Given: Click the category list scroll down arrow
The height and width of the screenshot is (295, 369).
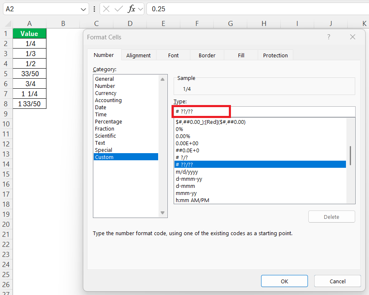Looking at the screenshot, I should click(162, 213).
